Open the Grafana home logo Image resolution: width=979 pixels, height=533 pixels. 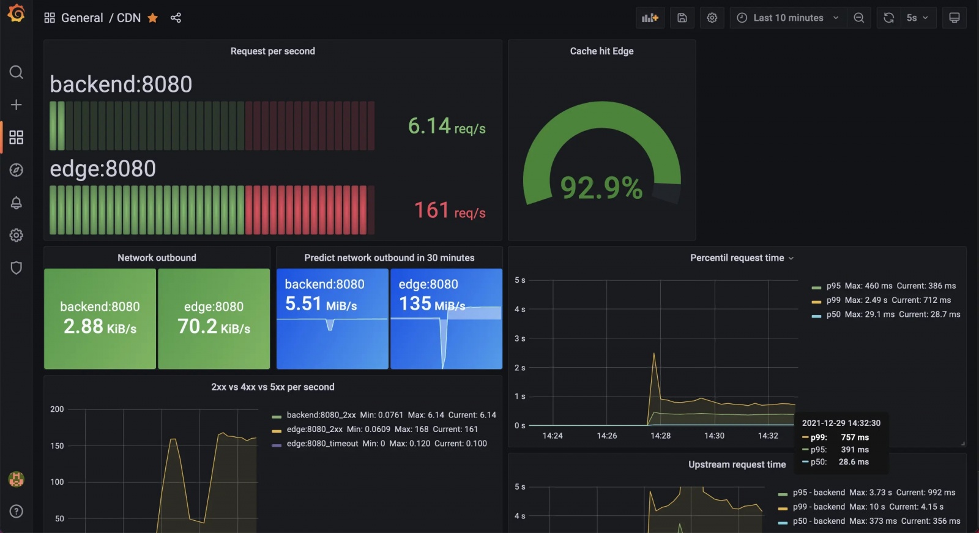pos(17,13)
